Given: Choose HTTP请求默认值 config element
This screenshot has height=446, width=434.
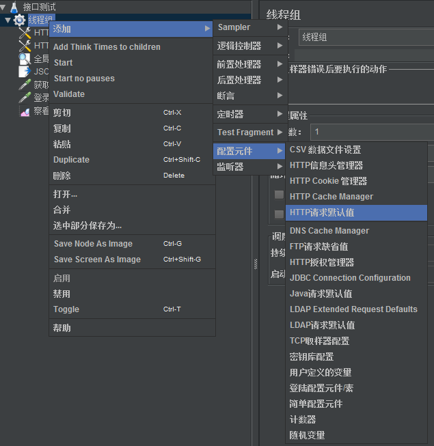Looking at the screenshot, I should pos(356,212).
